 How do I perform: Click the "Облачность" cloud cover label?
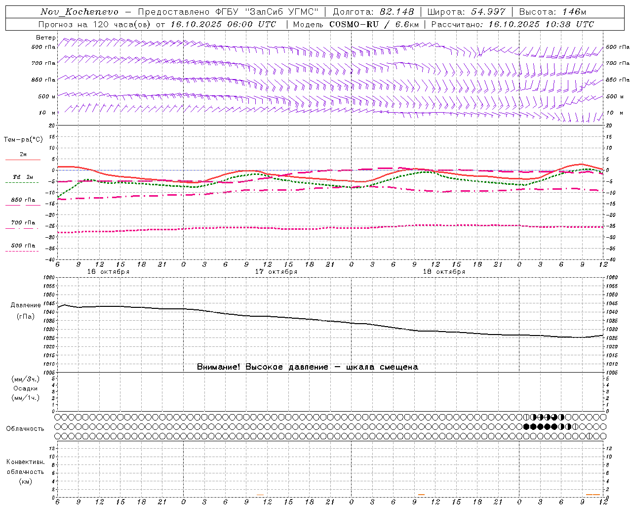coord(25,429)
